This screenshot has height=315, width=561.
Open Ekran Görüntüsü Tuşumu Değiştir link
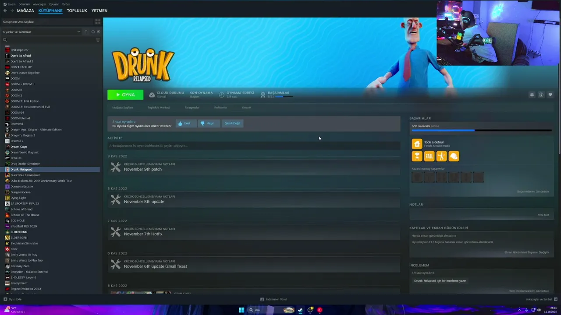[x=527, y=252]
